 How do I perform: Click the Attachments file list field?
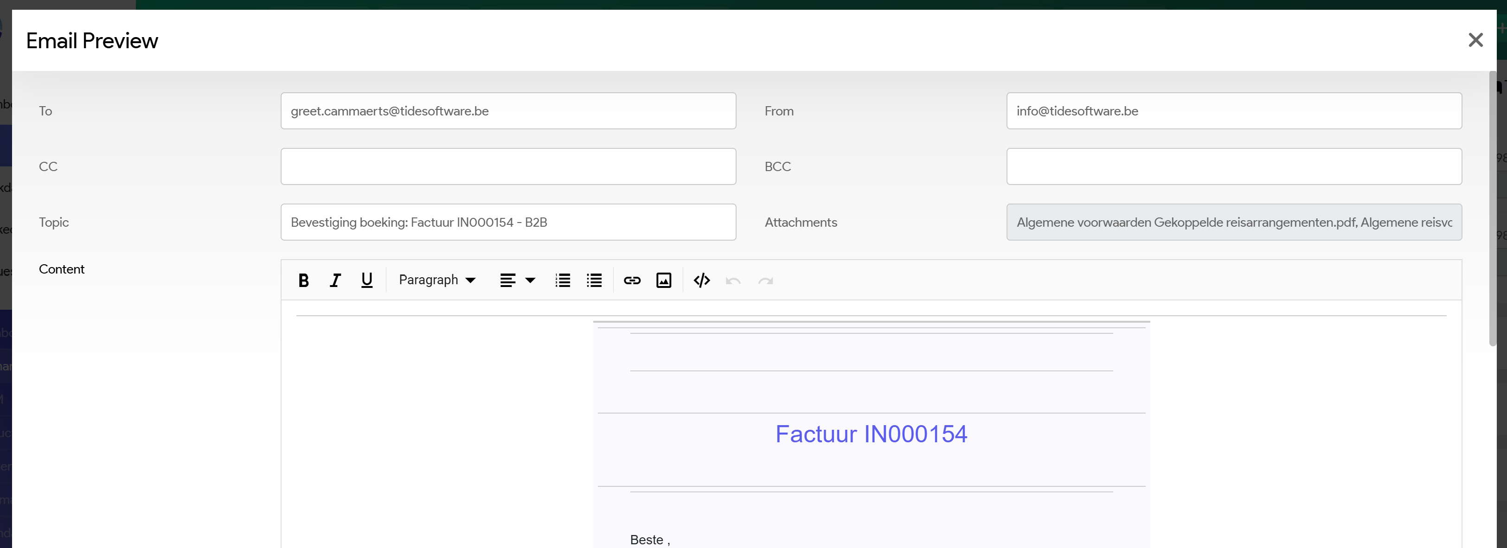(x=1233, y=222)
